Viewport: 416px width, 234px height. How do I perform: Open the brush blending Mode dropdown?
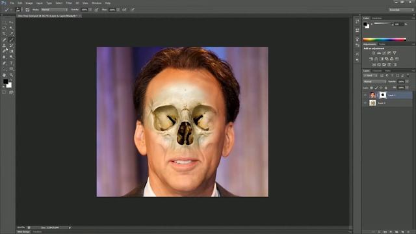[54, 10]
